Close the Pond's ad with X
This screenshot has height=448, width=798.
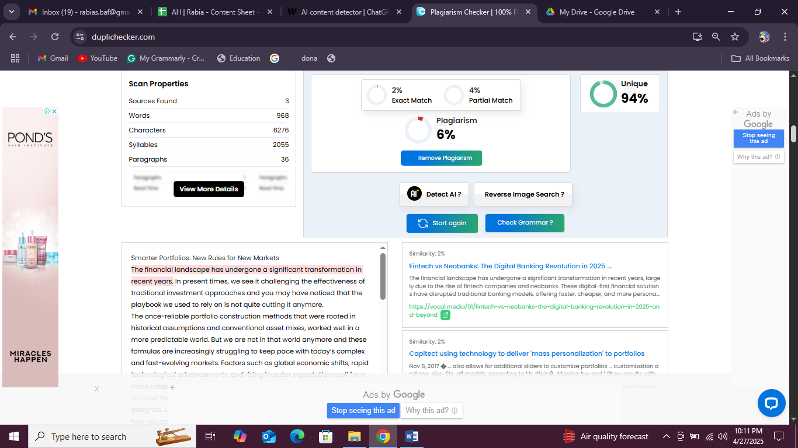pos(54,111)
